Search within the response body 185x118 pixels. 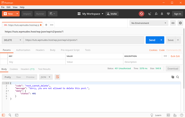tap(178, 77)
